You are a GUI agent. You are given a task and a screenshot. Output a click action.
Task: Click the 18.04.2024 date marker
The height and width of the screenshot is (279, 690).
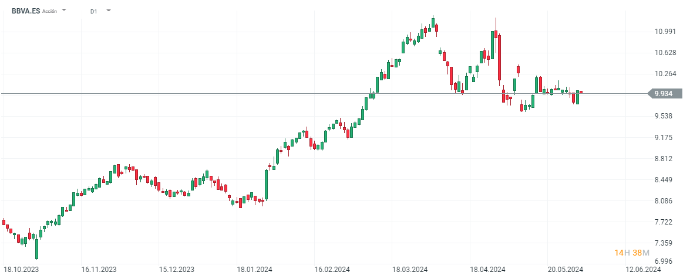tap(489, 270)
